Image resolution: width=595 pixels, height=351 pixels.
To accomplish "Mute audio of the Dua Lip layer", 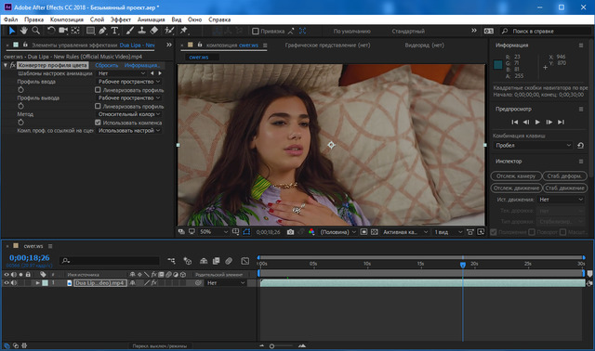I will 14,283.
